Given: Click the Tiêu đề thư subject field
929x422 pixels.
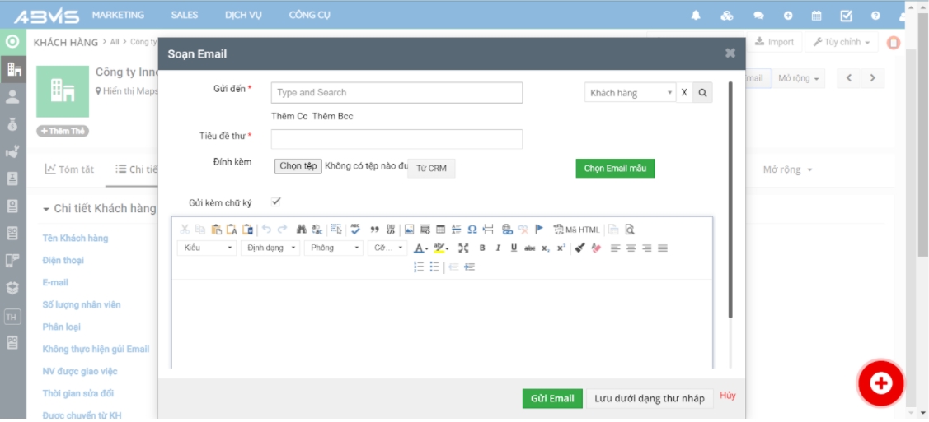Looking at the screenshot, I should coord(396,139).
